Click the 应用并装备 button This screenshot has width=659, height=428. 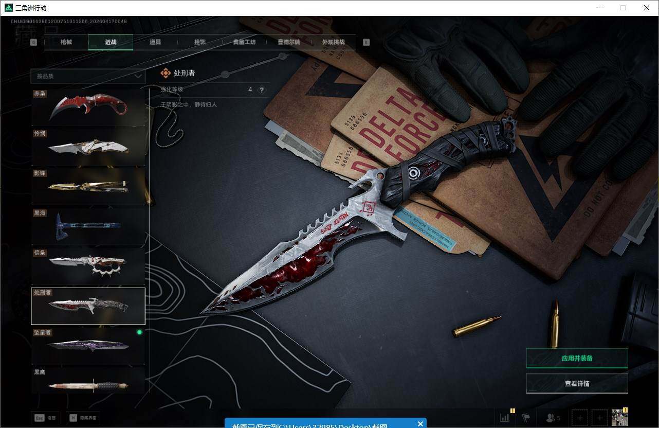pyautogui.click(x=577, y=358)
